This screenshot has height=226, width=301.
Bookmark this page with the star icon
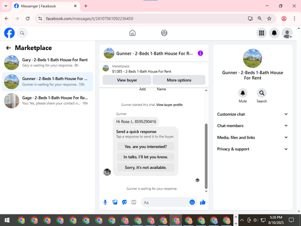click(269, 19)
